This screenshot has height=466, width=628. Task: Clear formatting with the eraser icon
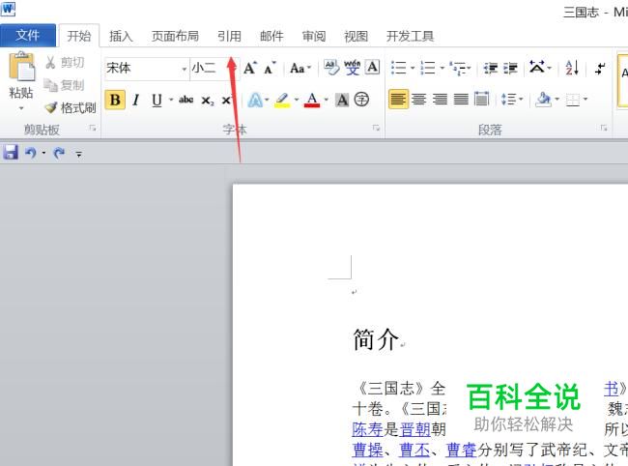click(332, 68)
